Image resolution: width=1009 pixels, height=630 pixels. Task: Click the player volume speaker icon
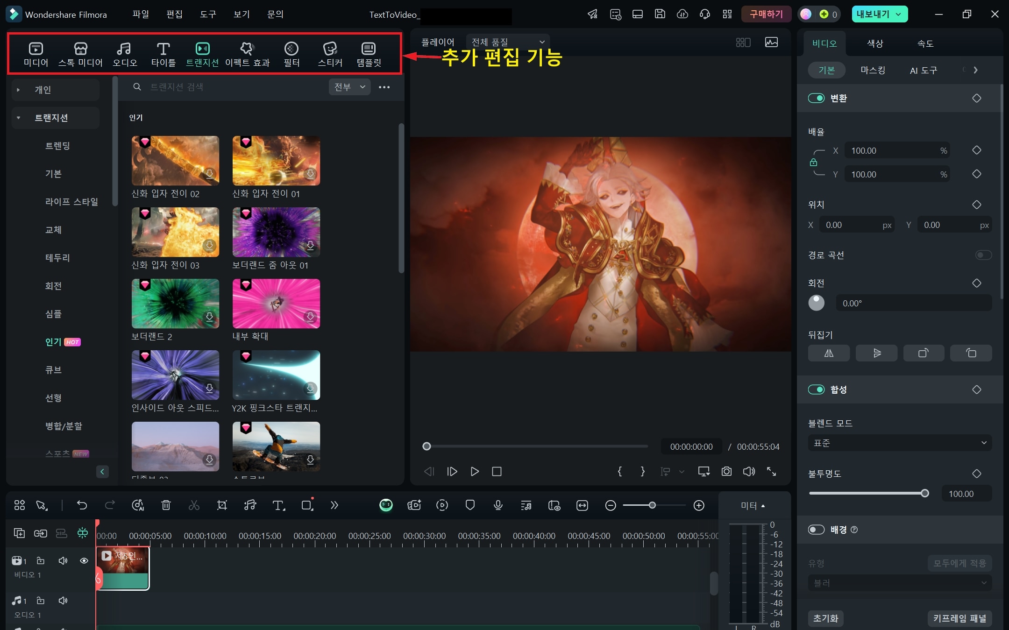coord(749,472)
